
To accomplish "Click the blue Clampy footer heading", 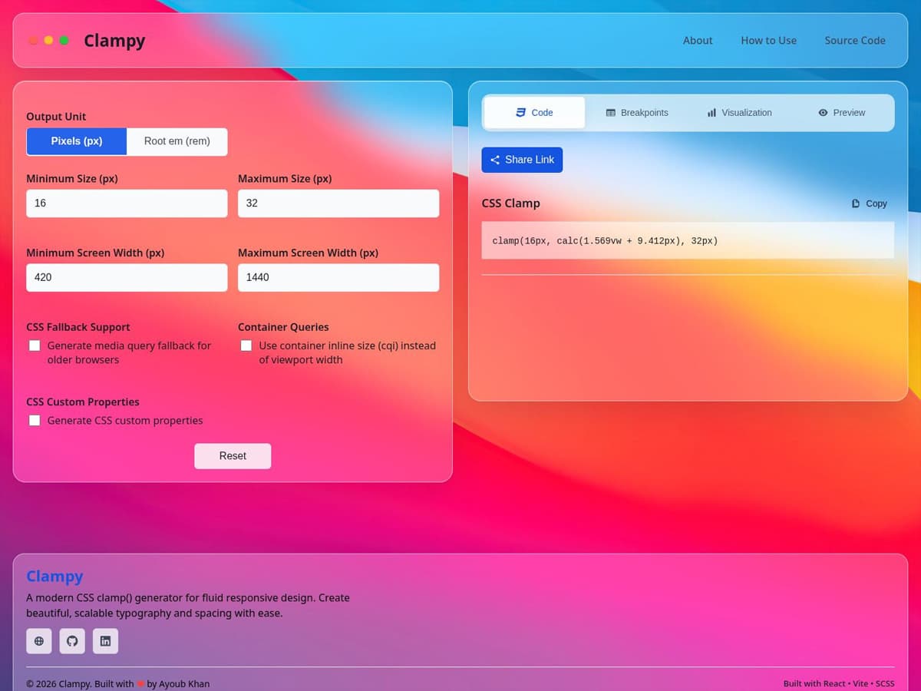I will tap(54, 576).
